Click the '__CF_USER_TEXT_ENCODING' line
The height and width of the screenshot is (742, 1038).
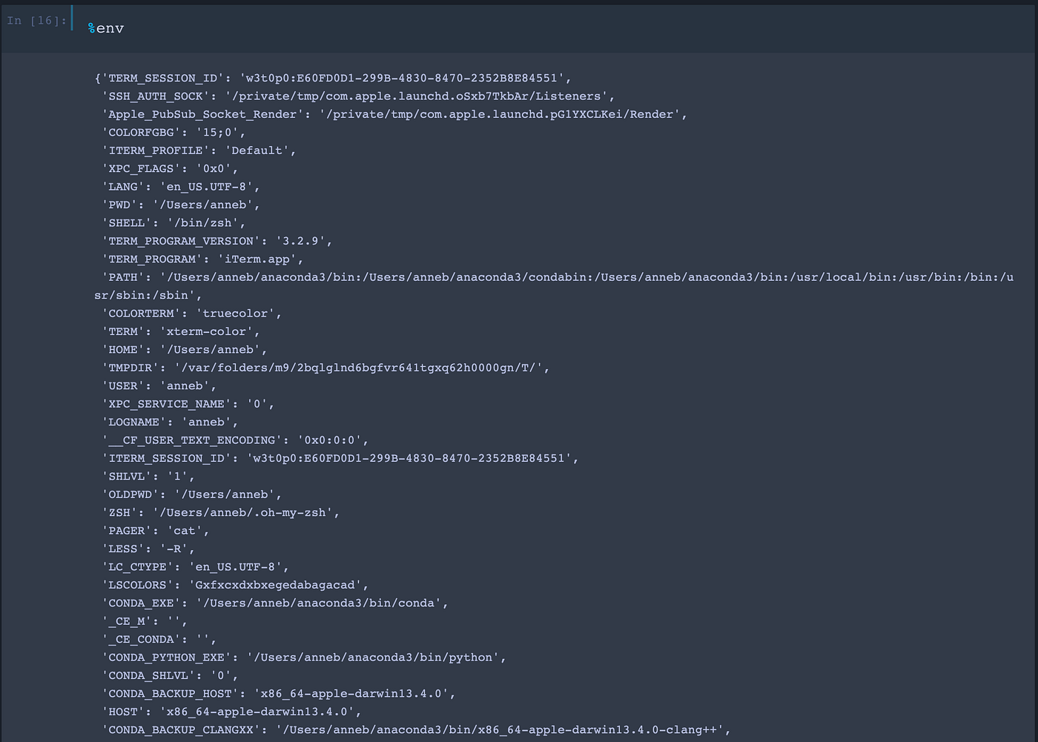(235, 440)
